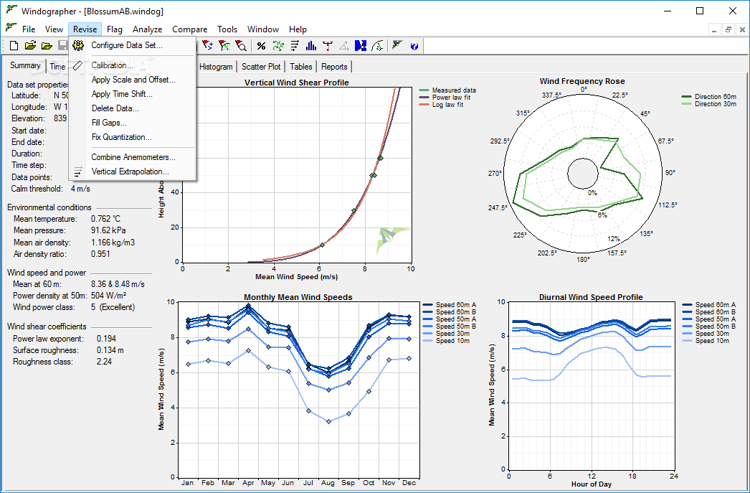The width and height of the screenshot is (750, 493).
Task: Click the Monthly Mean Wind Speeds chart title
Action: pyautogui.click(x=298, y=297)
